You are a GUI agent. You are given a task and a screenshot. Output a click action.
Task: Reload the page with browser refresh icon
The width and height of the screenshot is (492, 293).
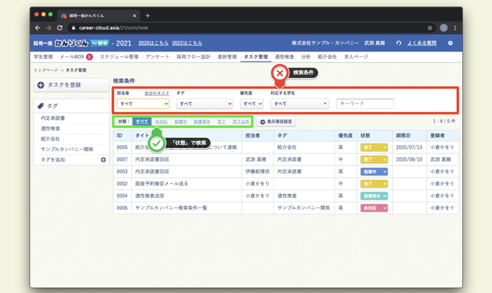click(x=59, y=28)
